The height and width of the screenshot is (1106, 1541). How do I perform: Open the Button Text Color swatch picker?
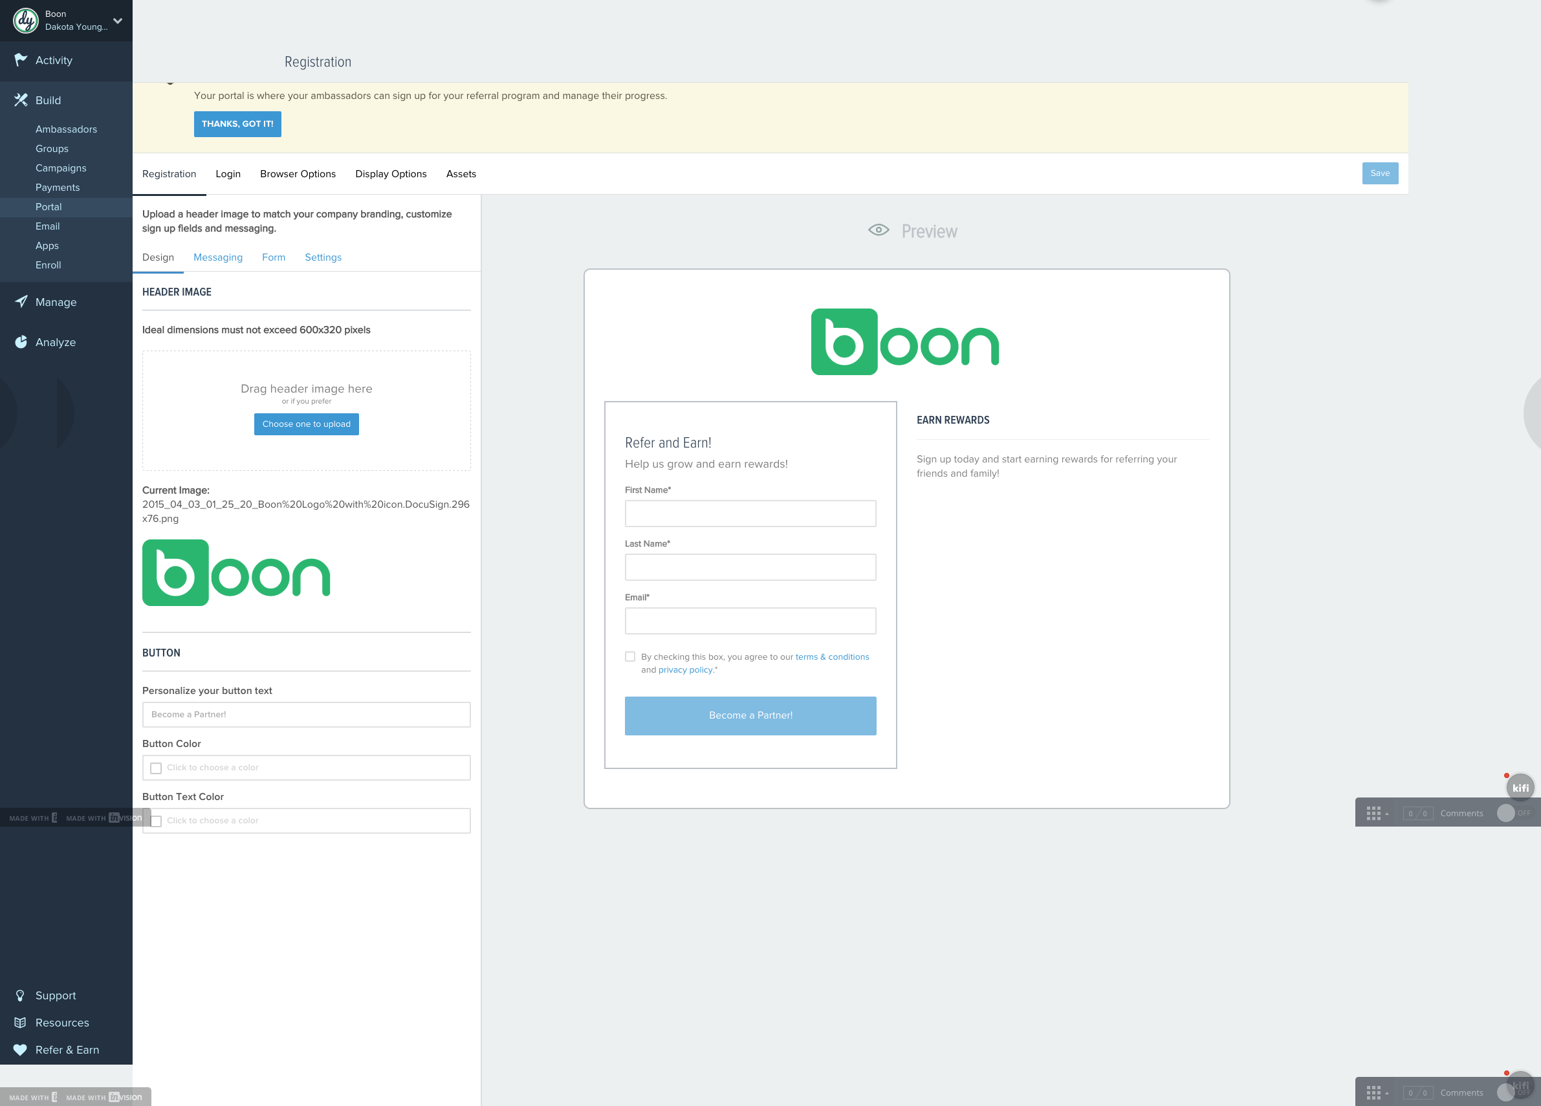[x=157, y=821]
